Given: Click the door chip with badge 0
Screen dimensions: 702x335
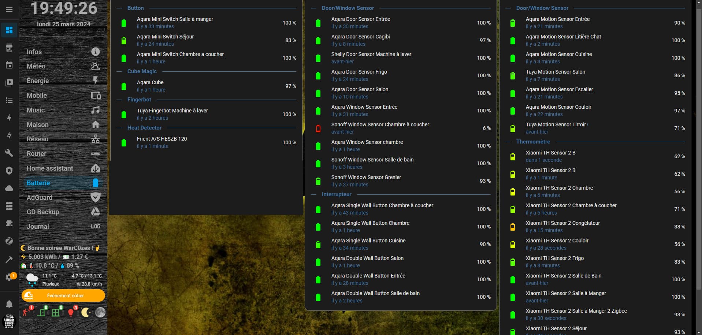Looking at the screenshot, I should pyautogui.click(x=41, y=312).
